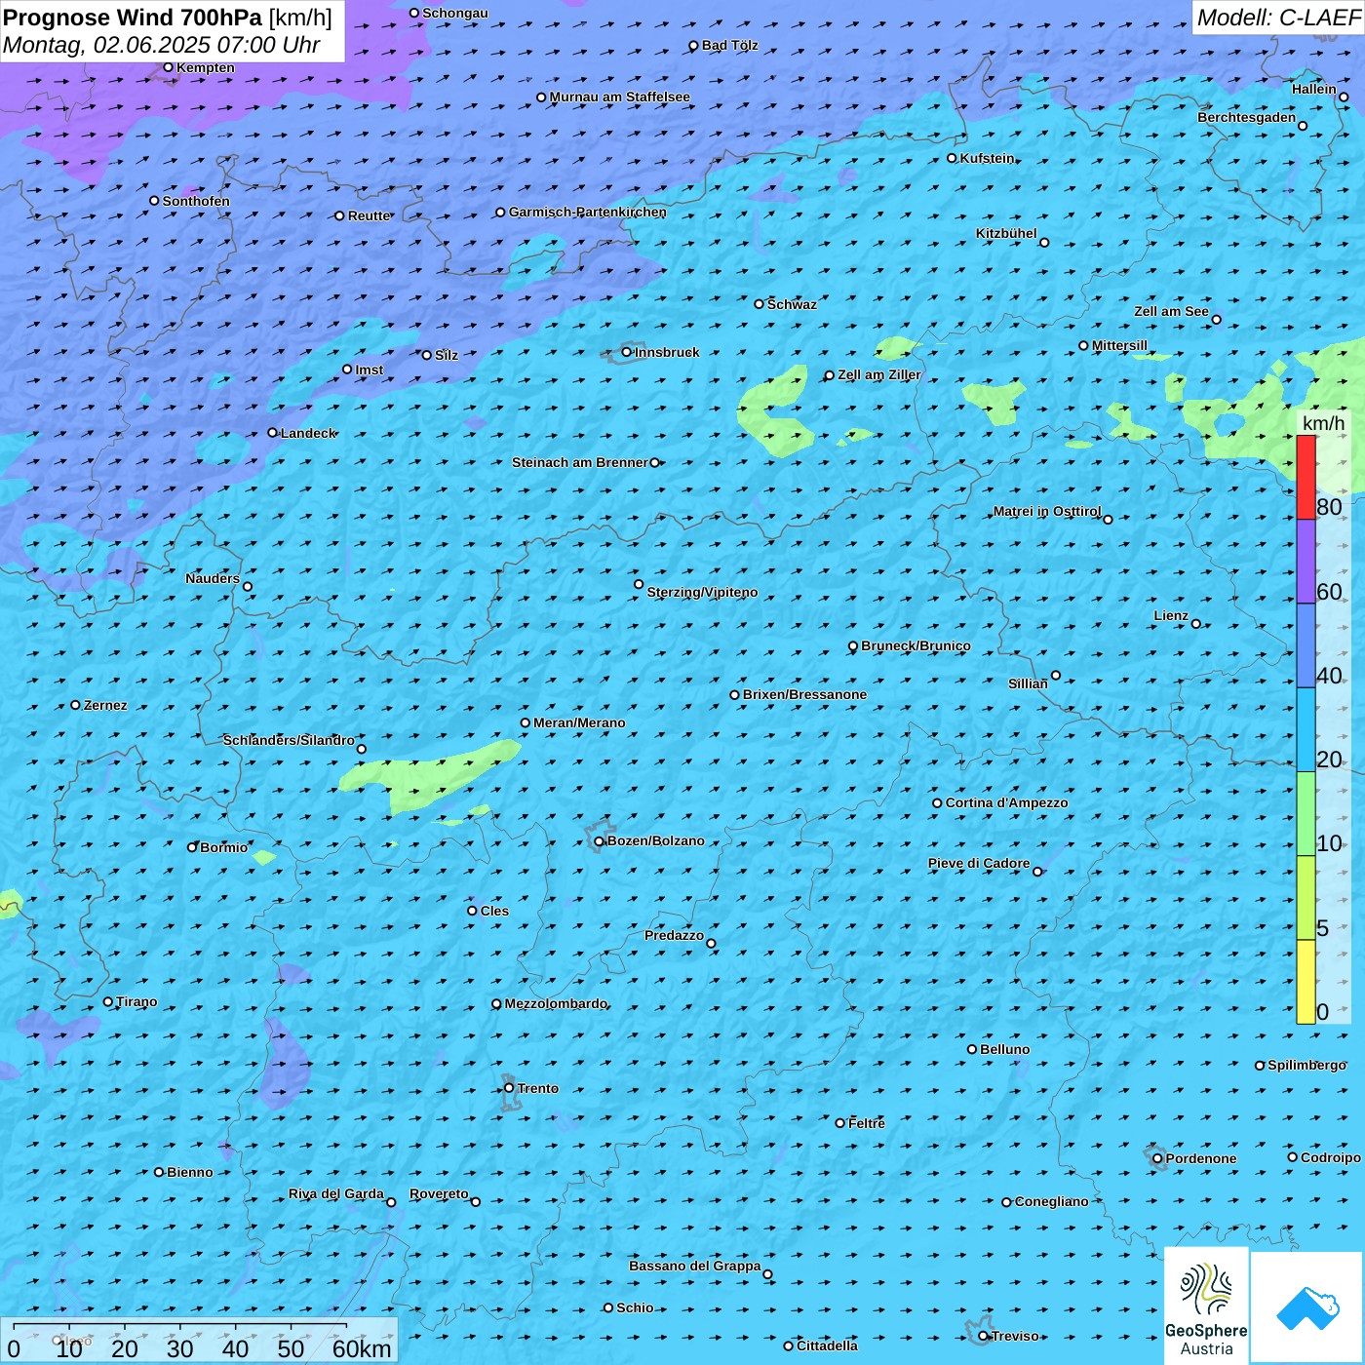Click the Zernez city marker
The height and width of the screenshot is (1365, 1365).
tap(76, 705)
